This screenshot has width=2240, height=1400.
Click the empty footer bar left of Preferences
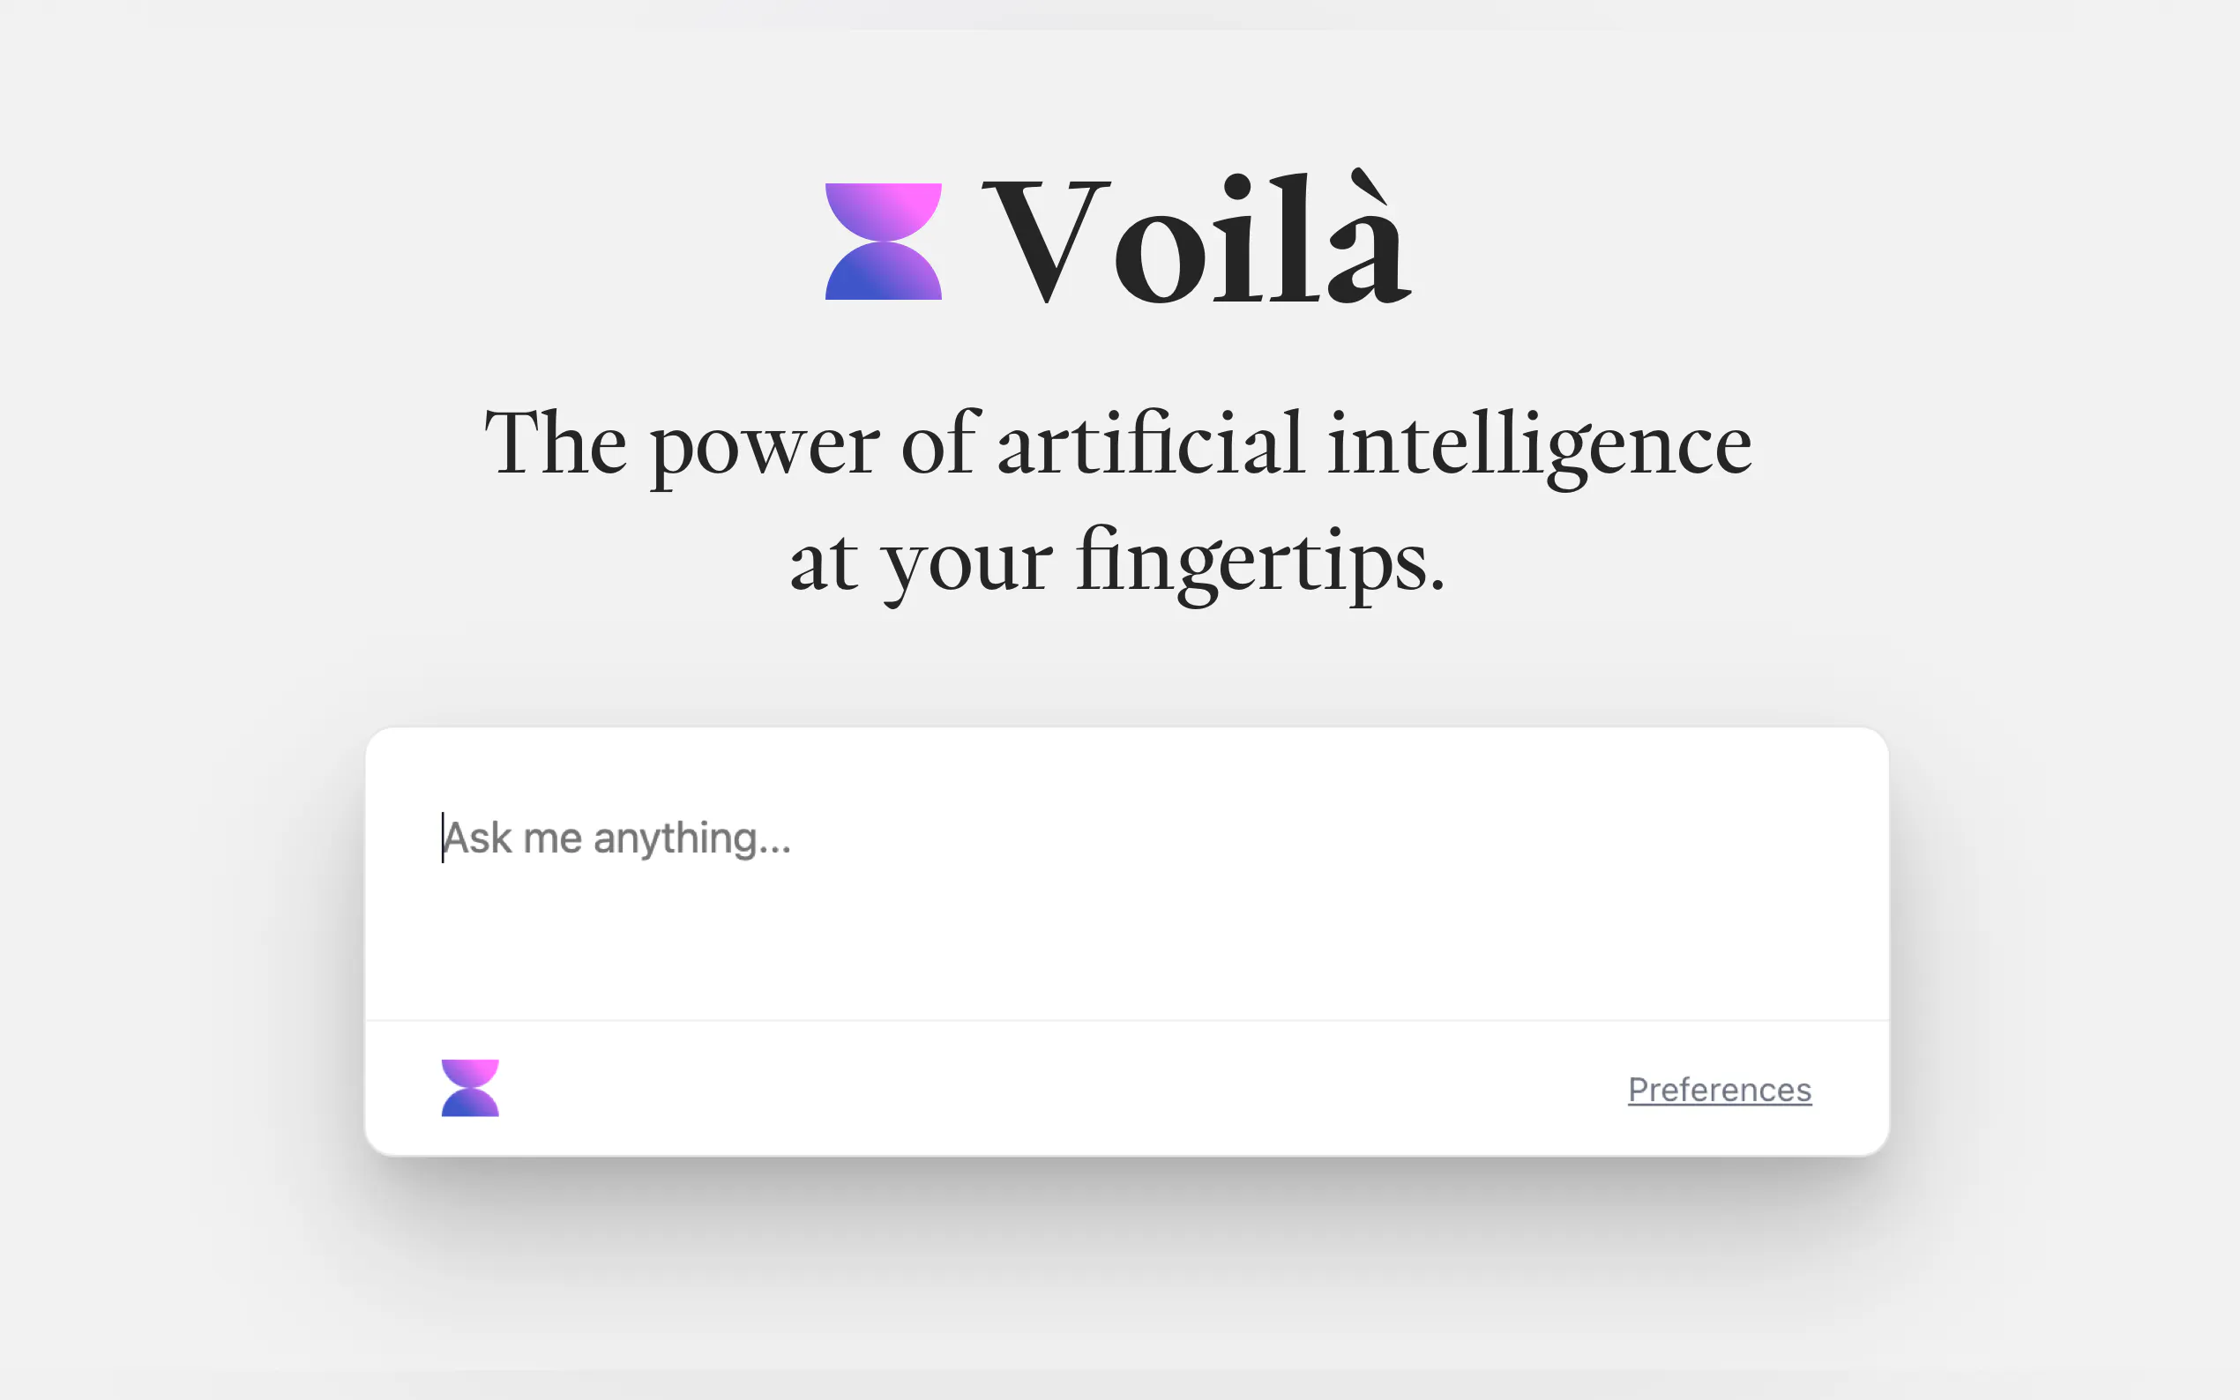(x=1019, y=1089)
